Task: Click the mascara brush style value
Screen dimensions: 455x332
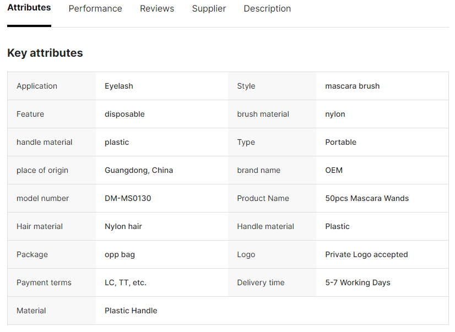Action: point(352,86)
